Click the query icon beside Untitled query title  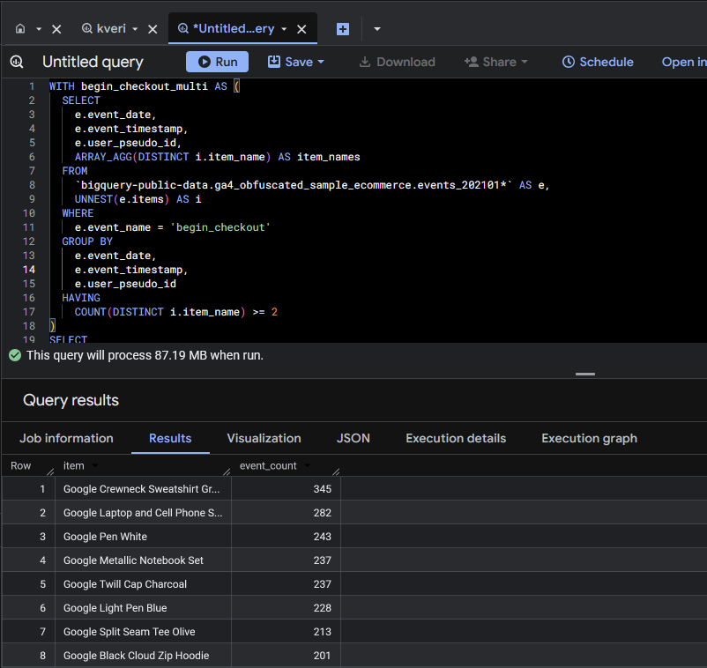[x=17, y=62]
